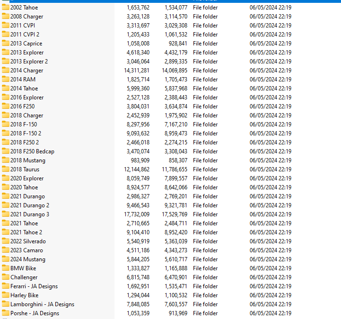Select the Ferarri - JA Designs folder name

(34, 286)
